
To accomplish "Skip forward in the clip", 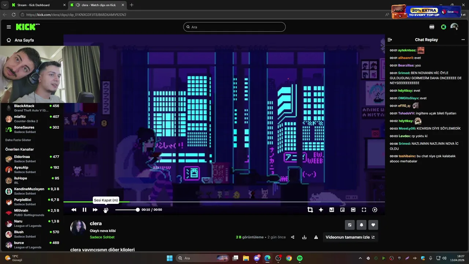I will point(95,210).
